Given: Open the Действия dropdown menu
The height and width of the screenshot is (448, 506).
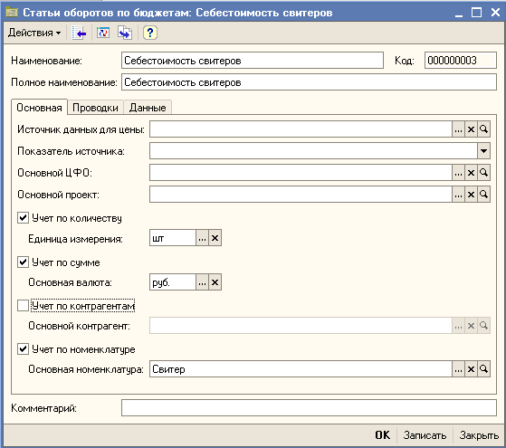Looking at the screenshot, I should (34, 33).
